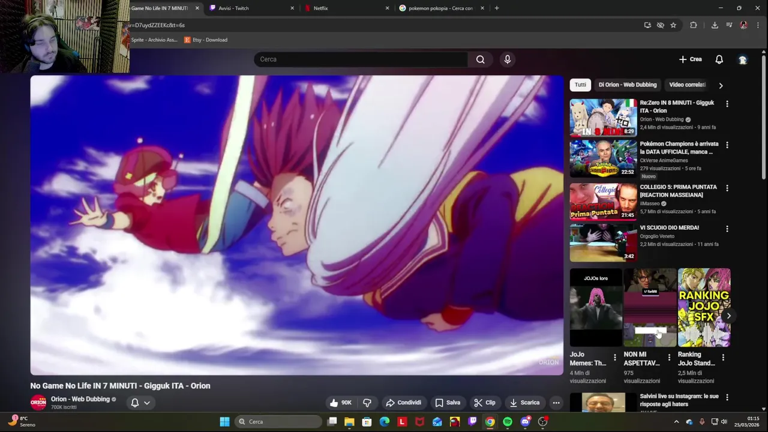The image size is (768, 432).
Task: Click the Clip button
Action: (x=485, y=403)
